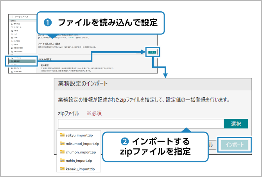Click the chumon_import.zip folder icon

click(62, 152)
